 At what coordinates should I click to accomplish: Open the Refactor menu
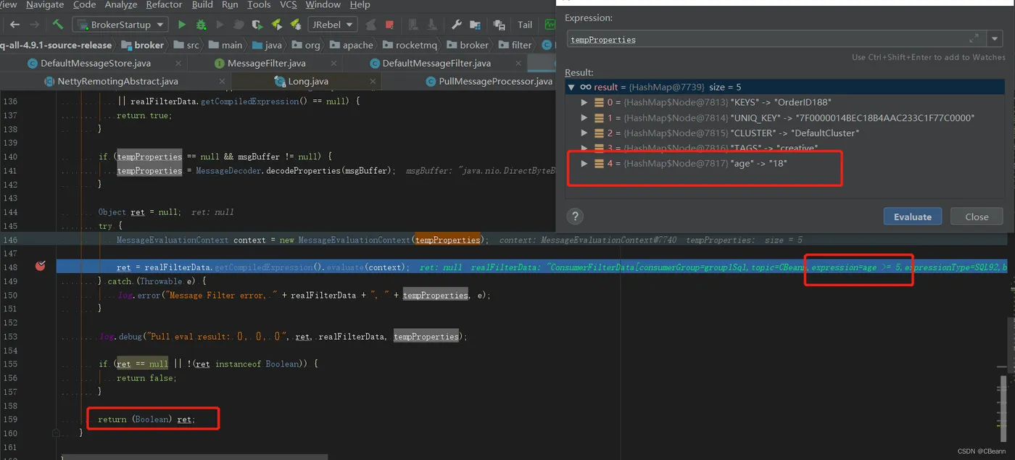click(164, 4)
